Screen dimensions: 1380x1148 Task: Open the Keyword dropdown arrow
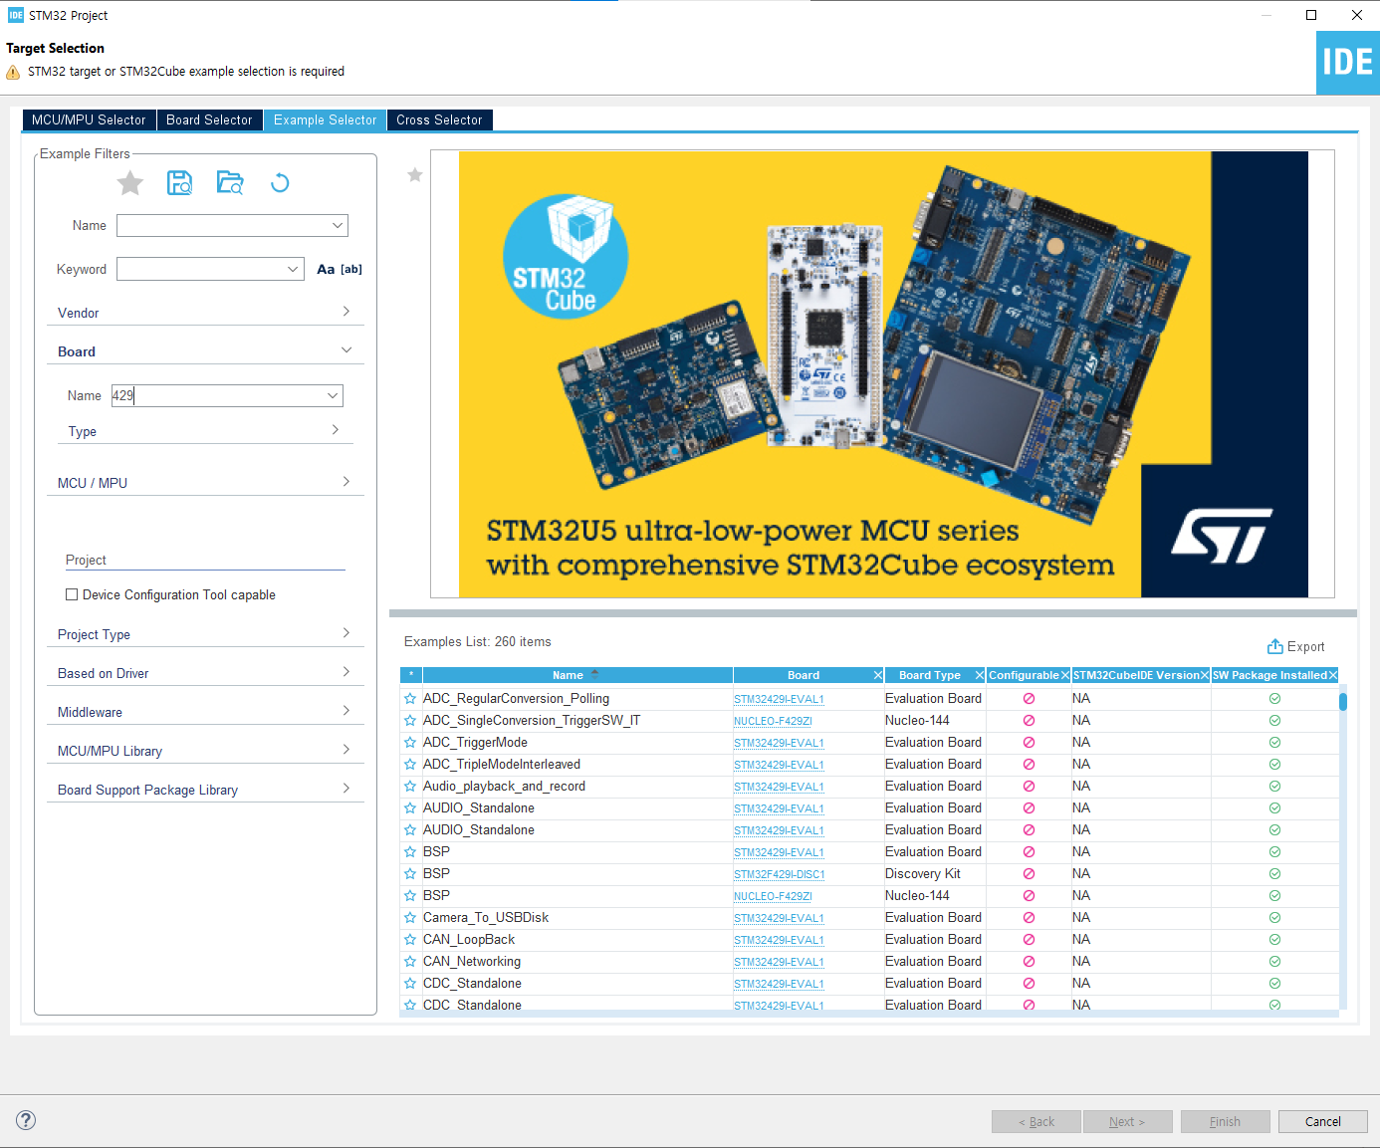[x=293, y=269]
